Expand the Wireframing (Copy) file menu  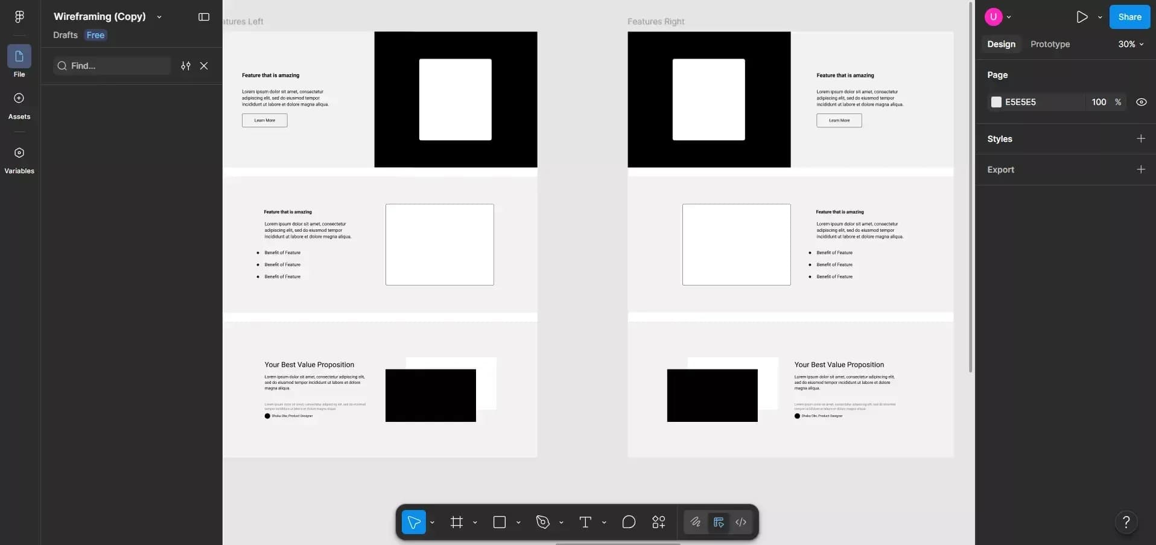pos(159,17)
